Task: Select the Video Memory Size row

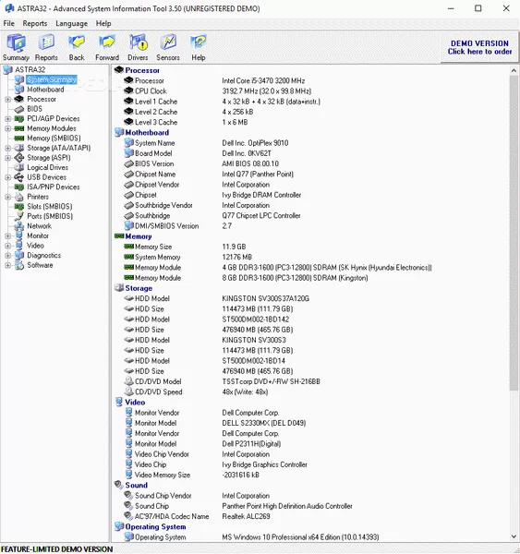Action: point(192,475)
